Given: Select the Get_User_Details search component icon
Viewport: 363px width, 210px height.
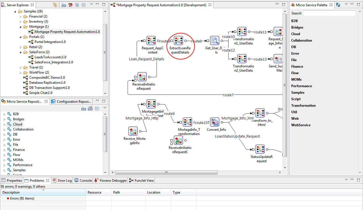Looking at the screenshot, I should pyautogui.click(x=215, y=41).
